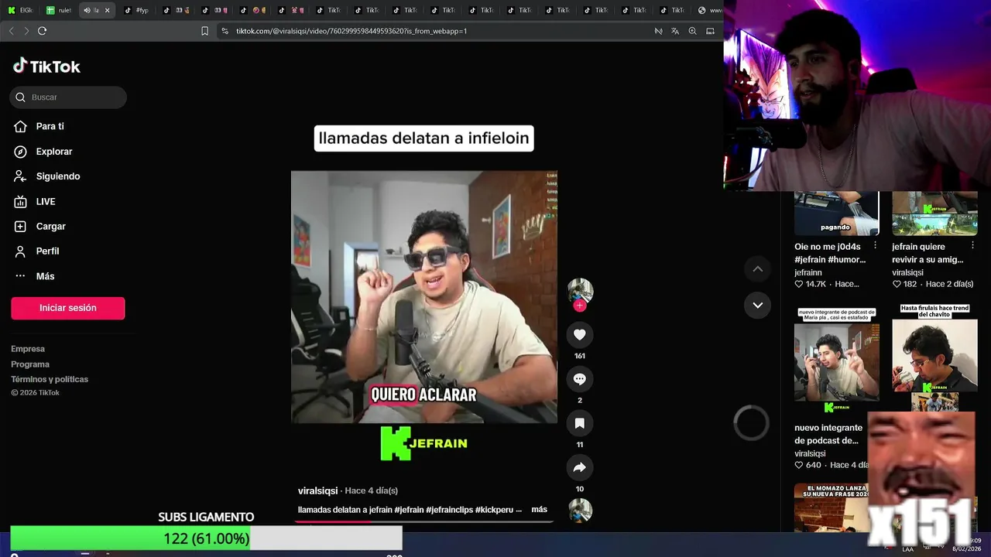
Task: Open the 'nuevo integrante de podcast' thumbnail
Action: click(x=836, y=361)
